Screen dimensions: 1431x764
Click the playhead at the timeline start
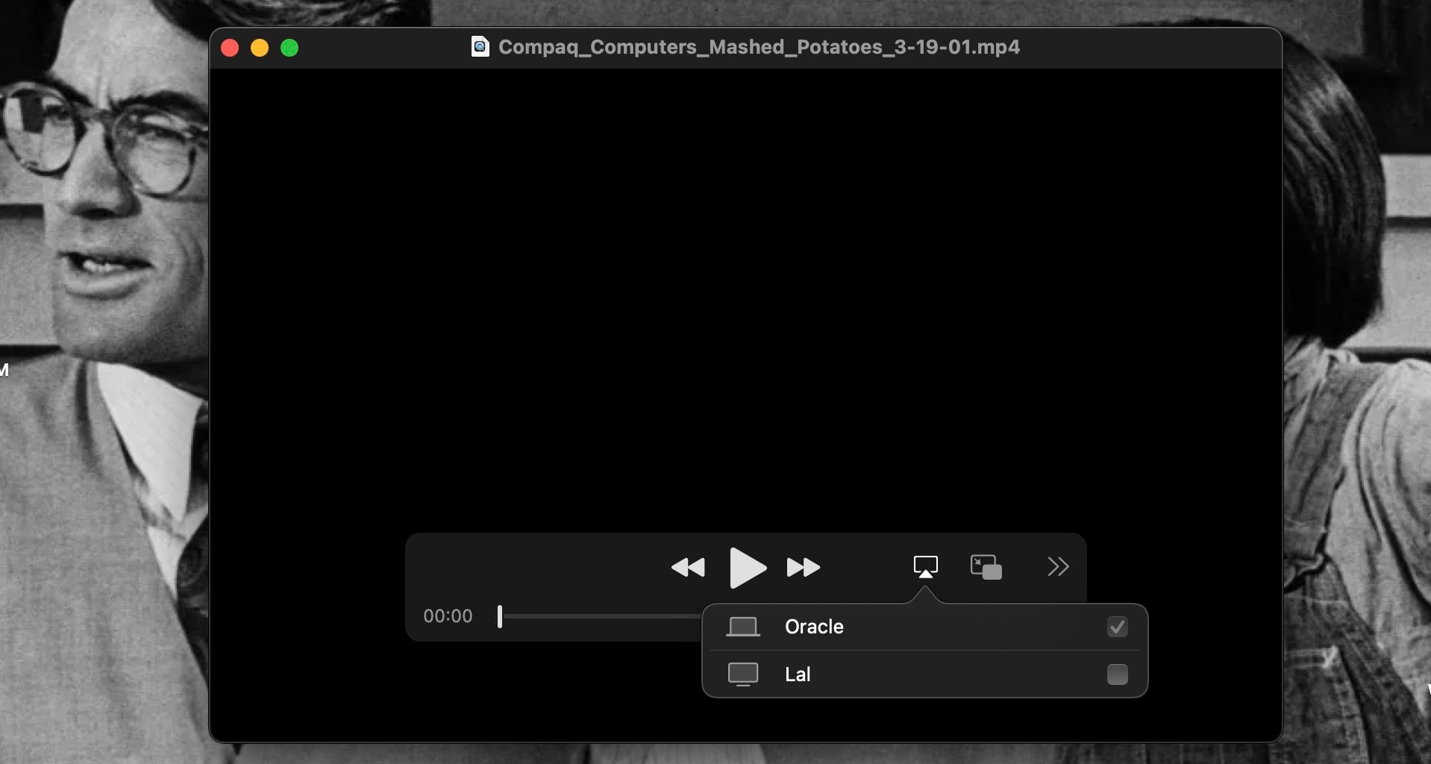click(x=500, y=616)
